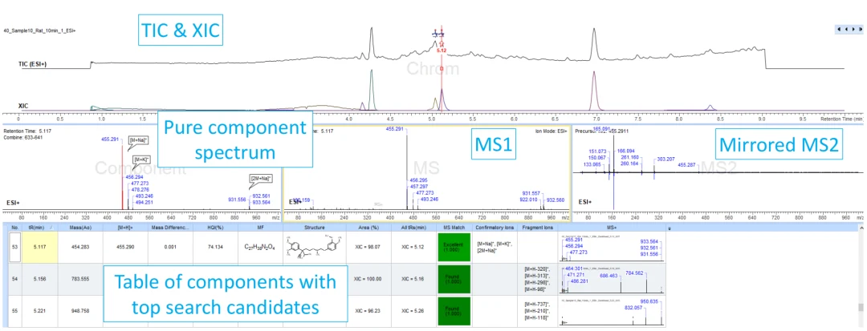Click the molecular formula C27H38N2O4
Viewport: 867px width, 331px height.
[260, 247]
